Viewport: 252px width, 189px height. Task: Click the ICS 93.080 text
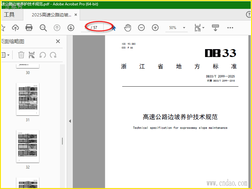coord(129,44)
